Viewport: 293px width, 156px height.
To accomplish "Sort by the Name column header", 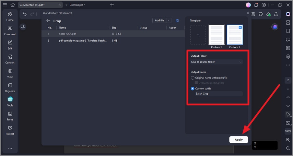I will point(62,28).
